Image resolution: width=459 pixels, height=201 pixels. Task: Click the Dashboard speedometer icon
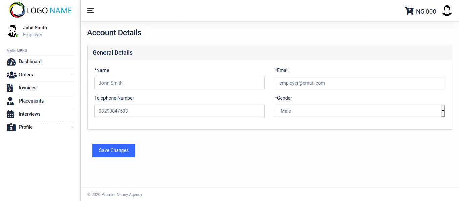click(x=11, y=62)
